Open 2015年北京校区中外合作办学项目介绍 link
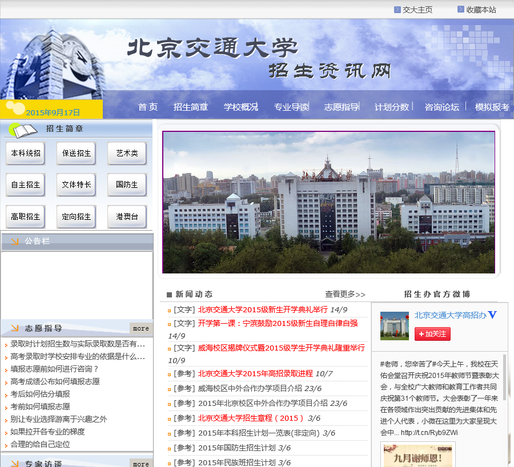The image size is (514, 467). click(263, 404)
